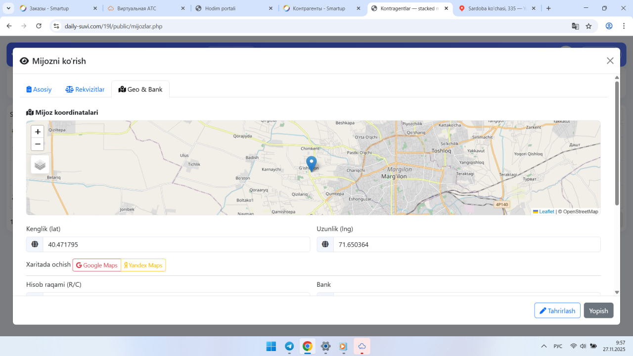
Task: Open the map layers control
Action: pos(40,165)
